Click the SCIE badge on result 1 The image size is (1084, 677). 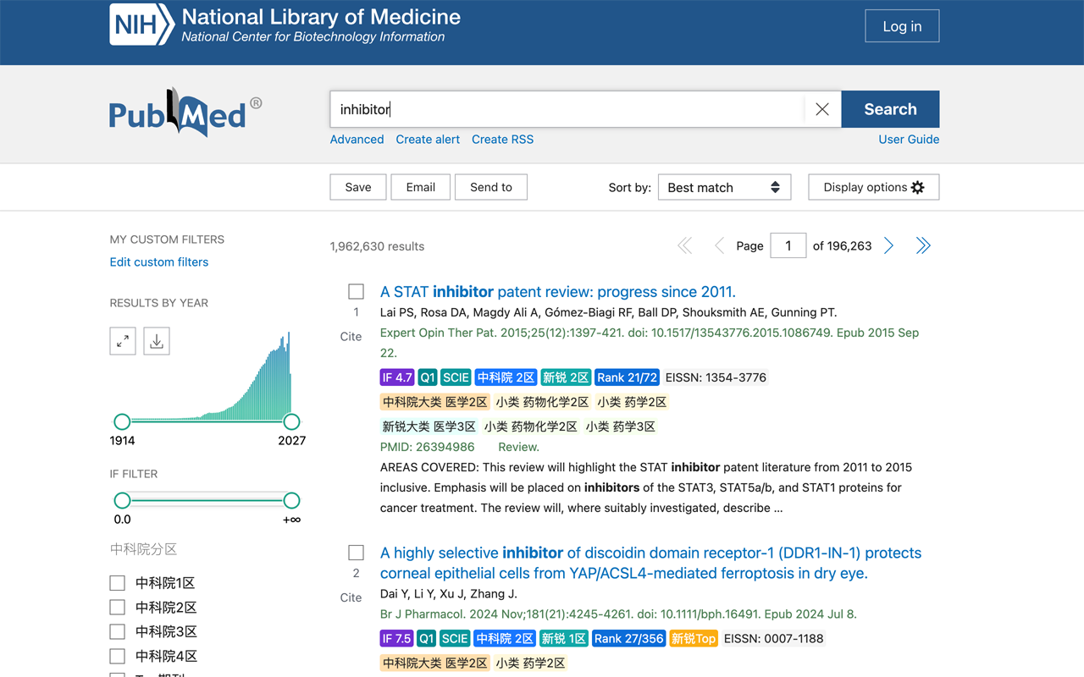click(456, 377)
